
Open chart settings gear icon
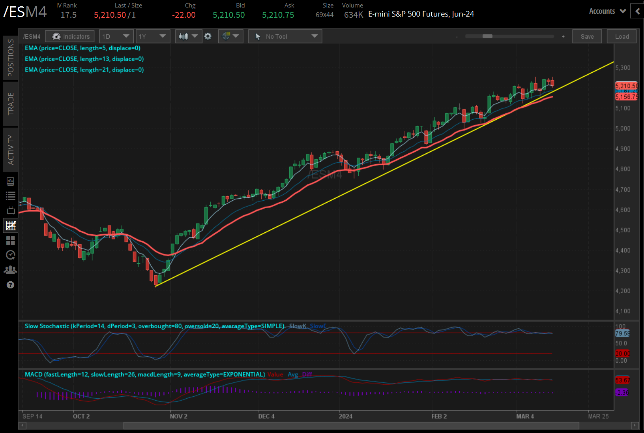[208, 36]
